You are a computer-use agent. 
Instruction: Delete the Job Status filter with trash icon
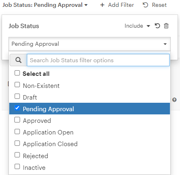pyautogui.click(x=166, y=26)
